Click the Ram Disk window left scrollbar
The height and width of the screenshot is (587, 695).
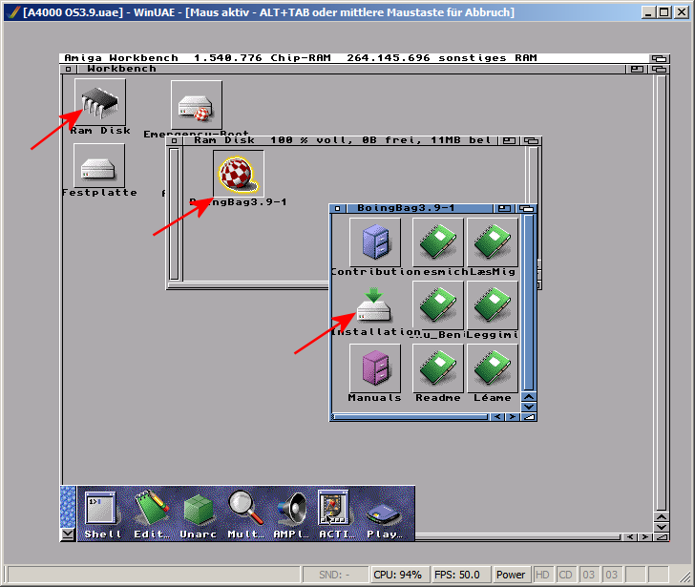click(174, 214)
